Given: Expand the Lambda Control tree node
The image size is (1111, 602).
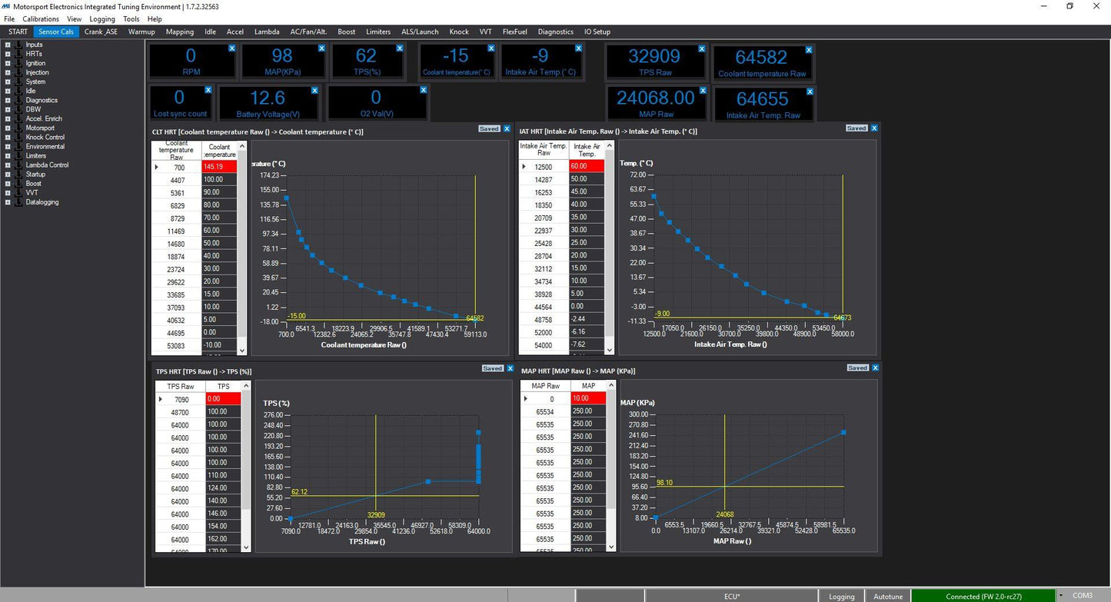Looking at the screenshot, I should click(x=7, y=165).
